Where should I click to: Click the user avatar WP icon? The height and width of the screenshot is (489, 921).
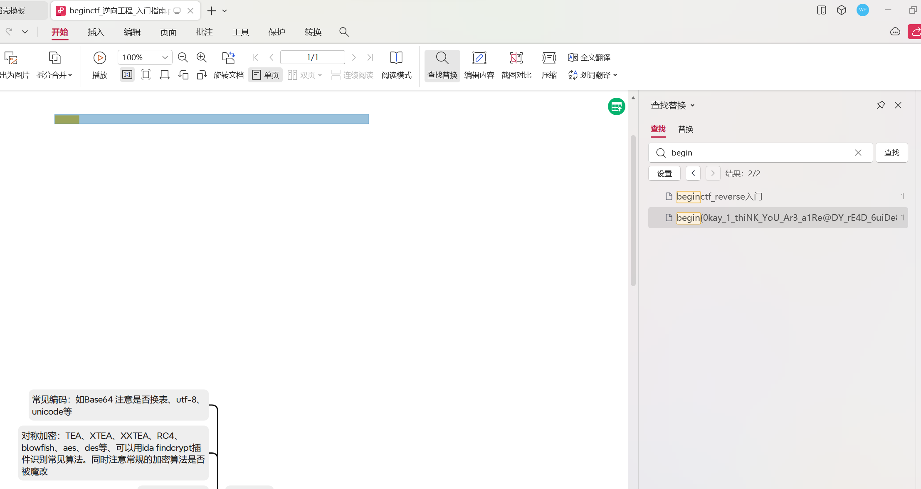pyautogui.click(x=863, y=10)
